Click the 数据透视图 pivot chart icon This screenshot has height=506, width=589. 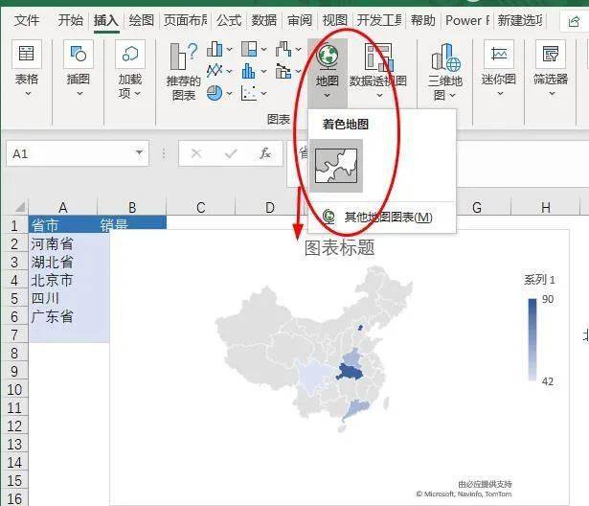click(x=378, y=57)
